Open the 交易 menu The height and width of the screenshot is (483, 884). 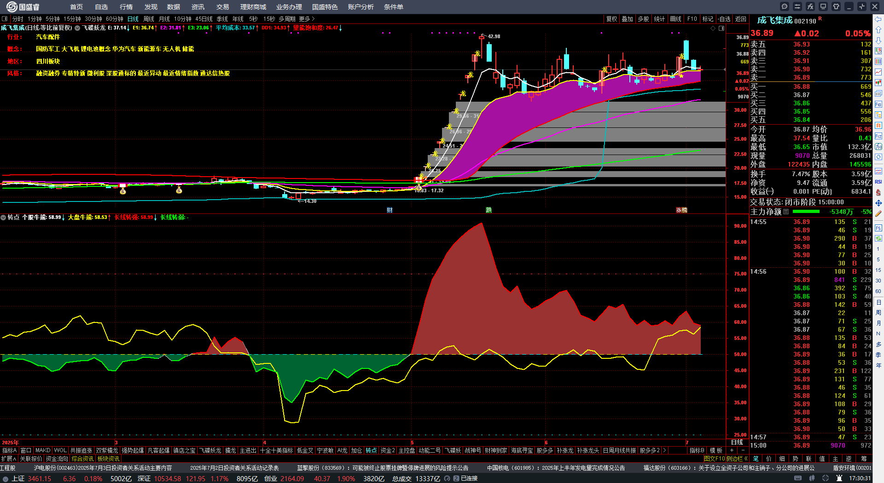click(223, 7)
